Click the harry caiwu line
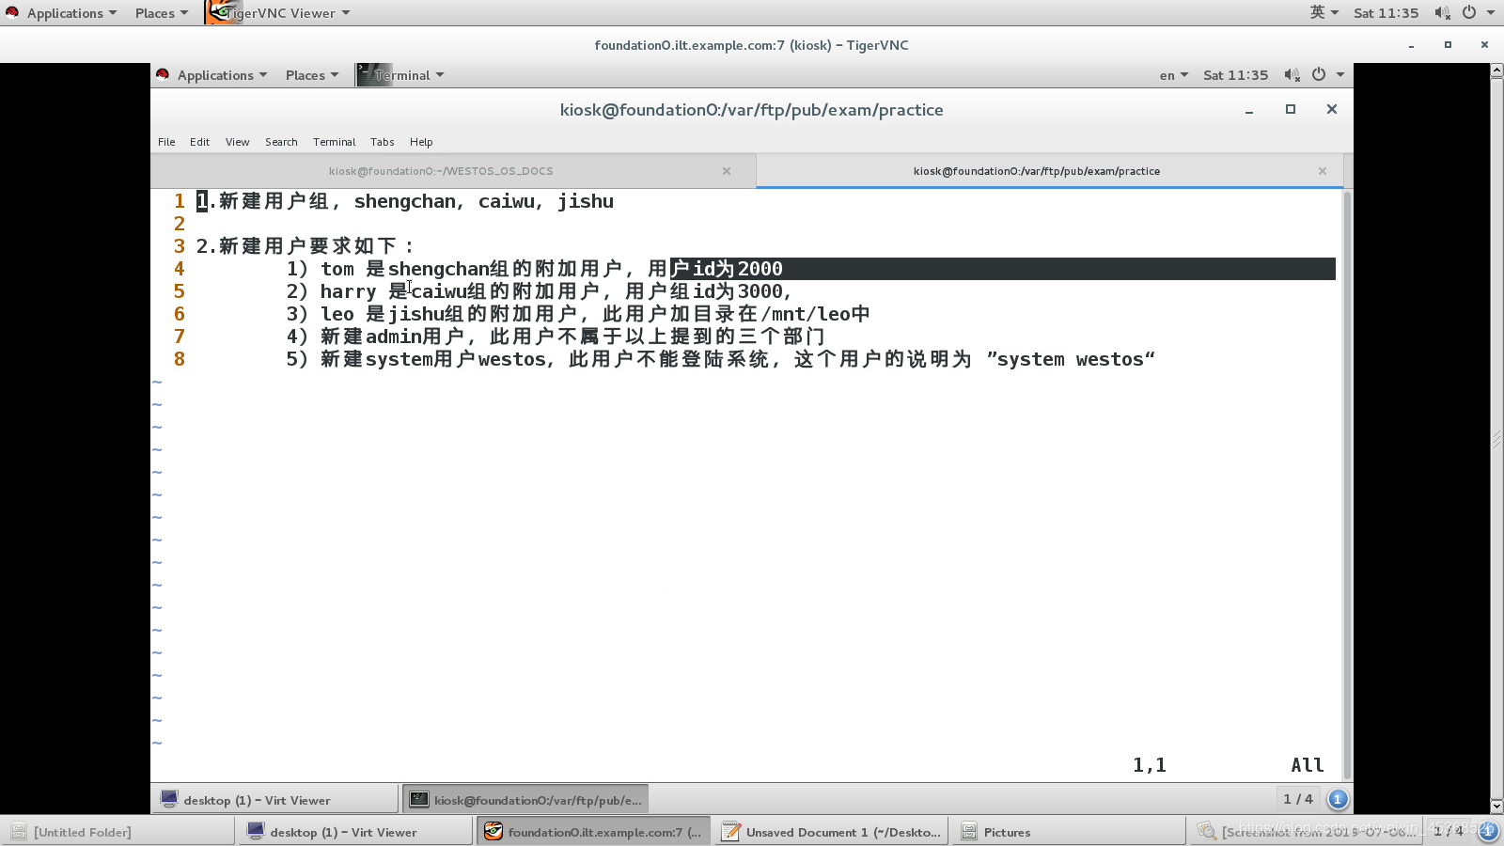This screenshot has height=846, width=1504. [x=539, y=291]
